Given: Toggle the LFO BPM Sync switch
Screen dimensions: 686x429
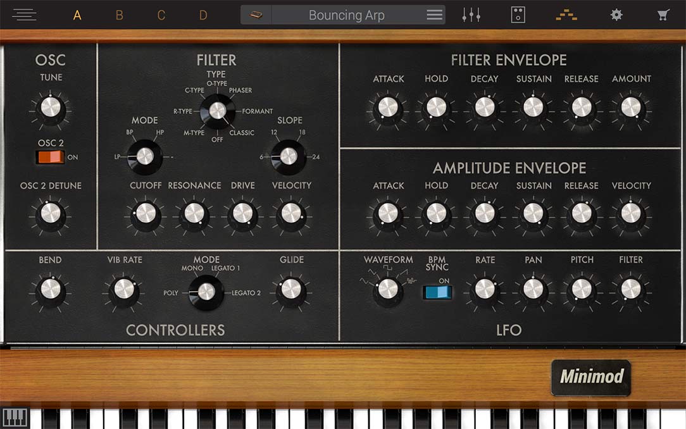Looking at the screenshot, I should coord(437,291).
